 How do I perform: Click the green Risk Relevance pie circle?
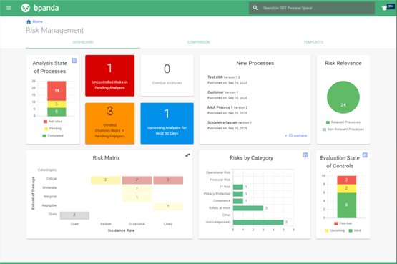coord(343,97)
